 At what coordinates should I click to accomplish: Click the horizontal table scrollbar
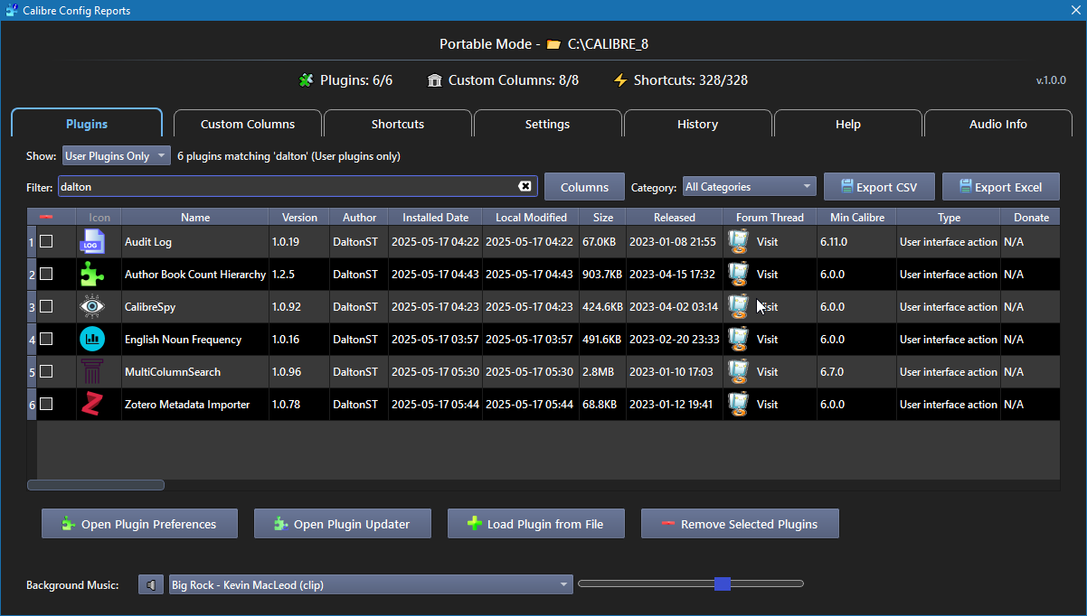[x=96, y=485]
